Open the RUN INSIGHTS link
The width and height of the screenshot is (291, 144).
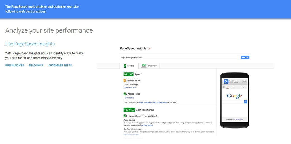[15, 66]
